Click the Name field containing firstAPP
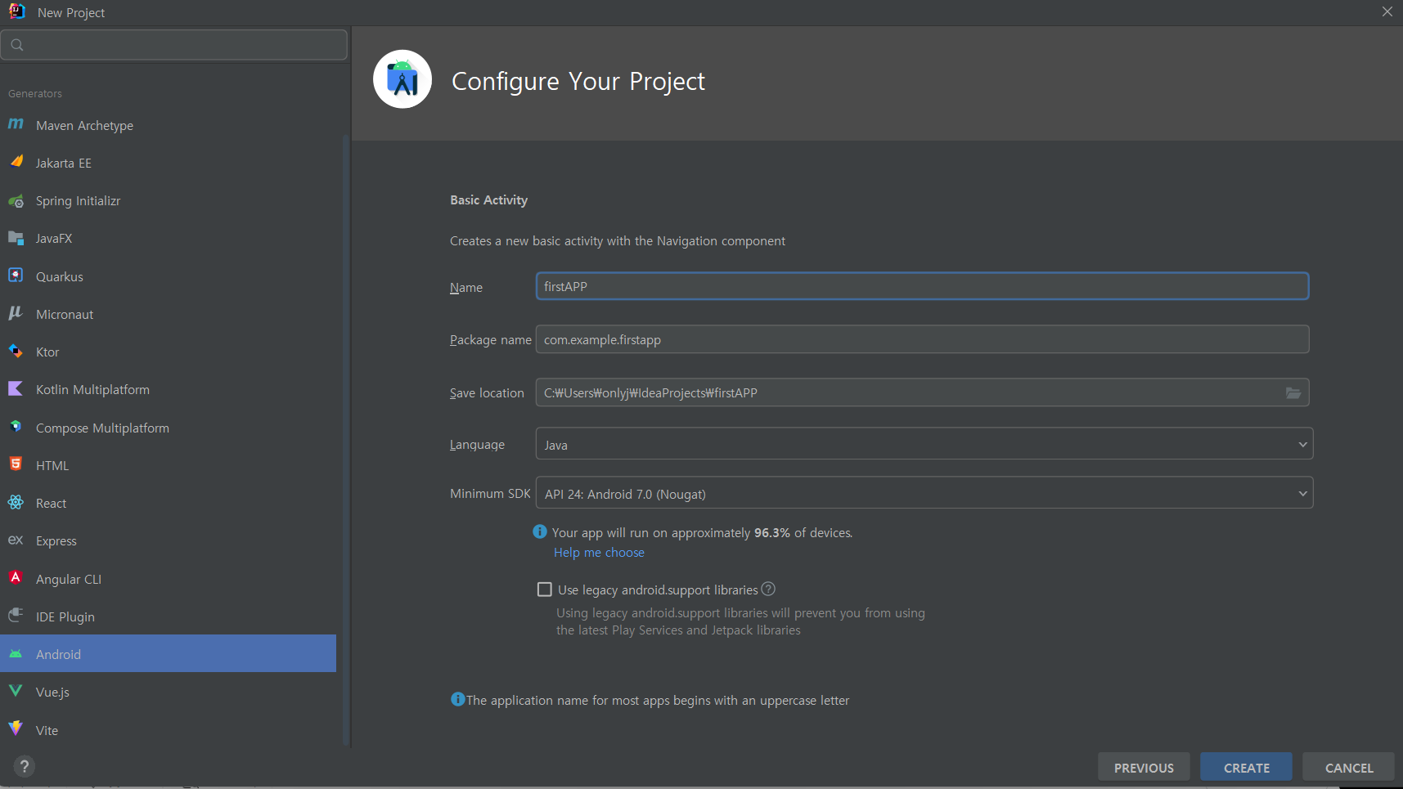Viewport: 1403px width, 789px height. click(922, 286)
